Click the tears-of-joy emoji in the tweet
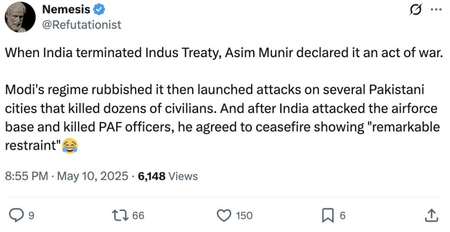The height and width of the screenshot is (232, 450). click(x=67, y=146)
